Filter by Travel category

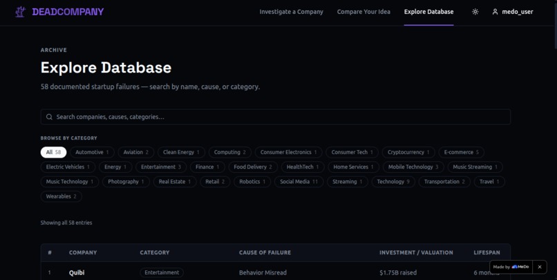coord(489,182)
